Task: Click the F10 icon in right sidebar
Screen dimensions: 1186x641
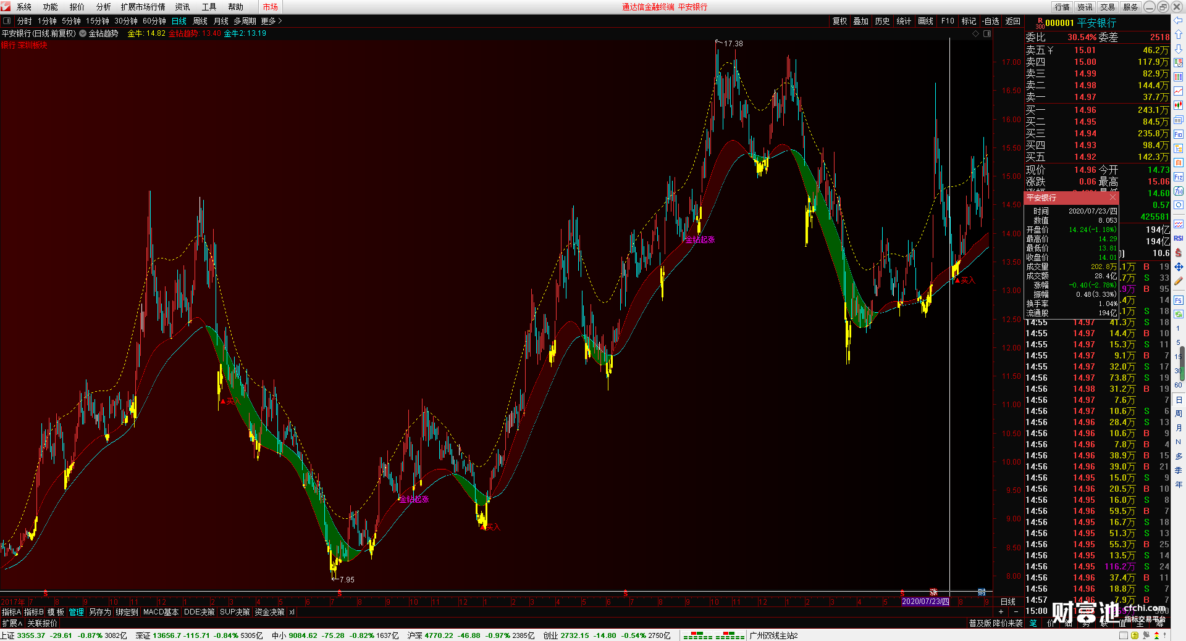Action: [x=1178, y=134]
